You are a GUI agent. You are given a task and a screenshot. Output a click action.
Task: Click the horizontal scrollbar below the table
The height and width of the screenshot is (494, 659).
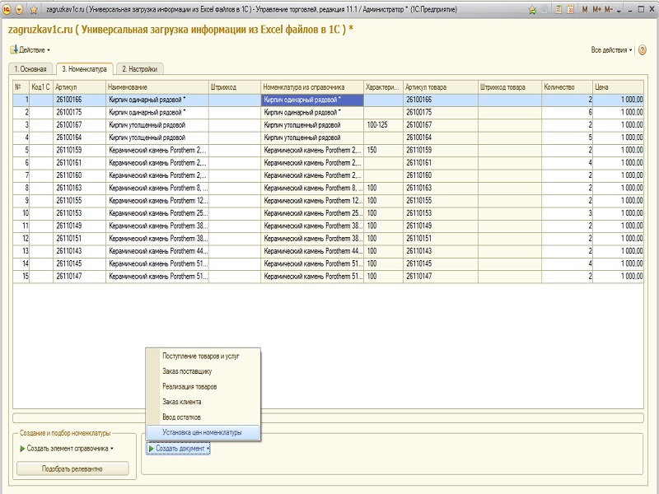tap(328, 418)
